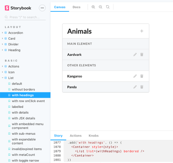The height and width of the screenshot is (163, 173).
Task: Focus the sidebar search field
Action: click(25, 17)
